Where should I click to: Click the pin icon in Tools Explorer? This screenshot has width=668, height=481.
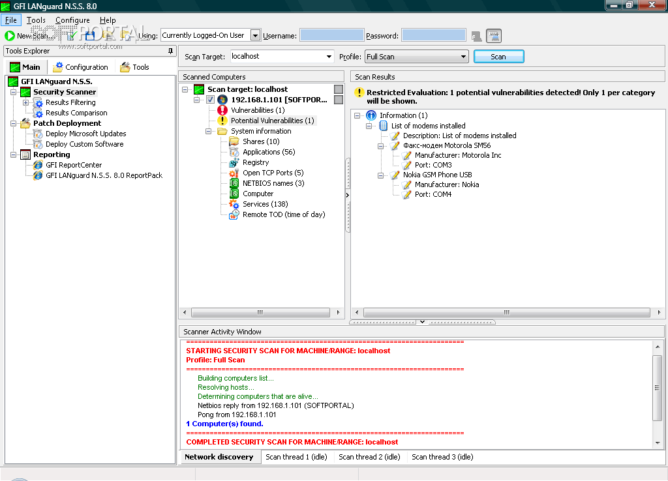[170, 51]
